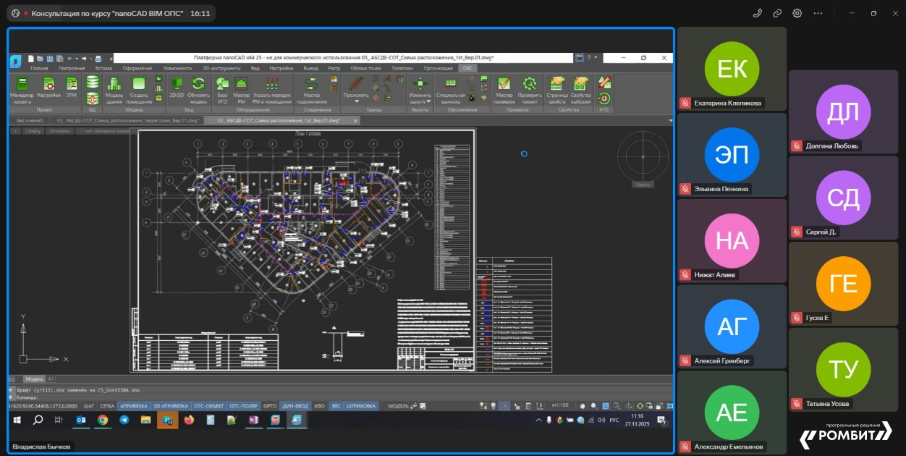
Task: Open the Главная ribbon tab
Action: [x=39, y=68]
